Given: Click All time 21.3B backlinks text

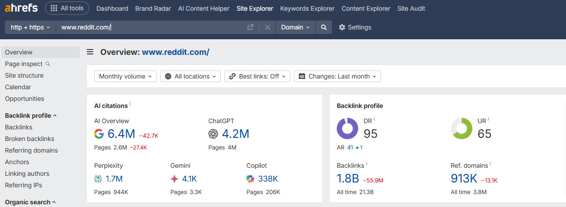Looking at the screenshot, I should coord(355,192).
